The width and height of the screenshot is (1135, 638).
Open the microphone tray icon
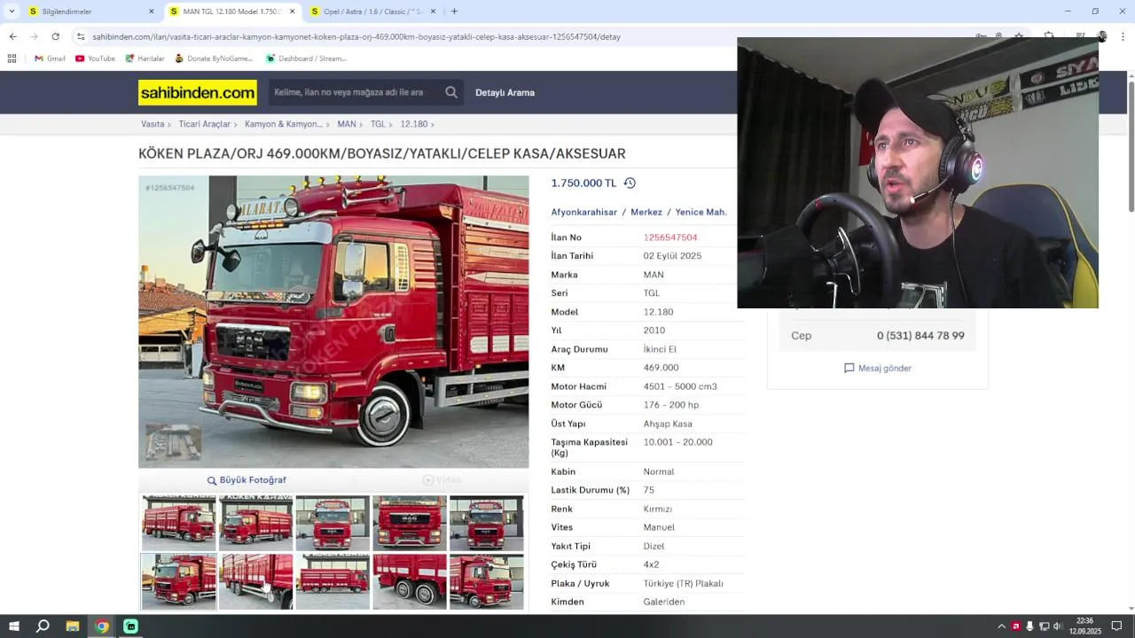[1029, 626]
